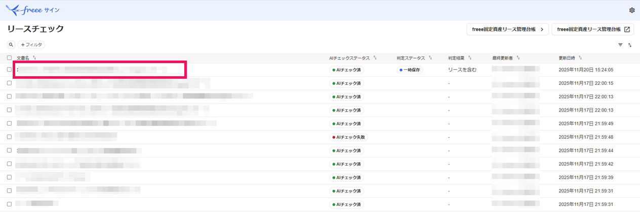This screenshot has width=640, height=212.
Task: Click the date 2025年11月20日 15:24:05
Action: (x=586, y=70)
